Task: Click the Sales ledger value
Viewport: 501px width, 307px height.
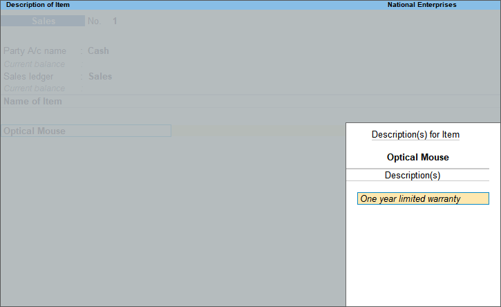Action: click(100, 77)
